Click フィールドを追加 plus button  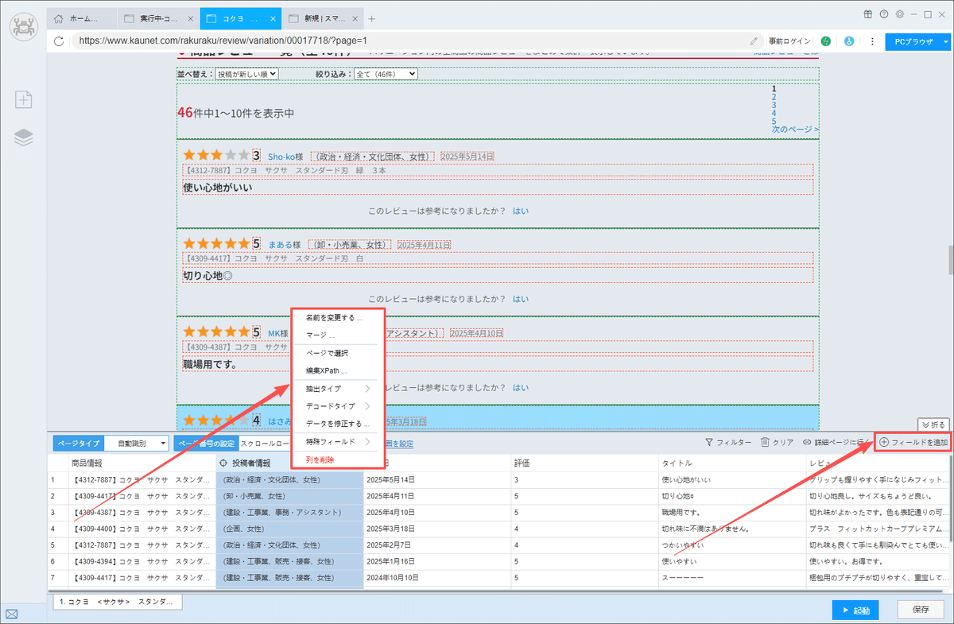point(913,442)
